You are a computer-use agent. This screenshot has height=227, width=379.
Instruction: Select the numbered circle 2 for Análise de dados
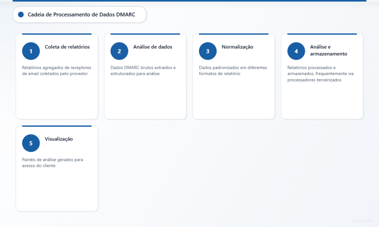pyautogui.click(x=119, y=51)
